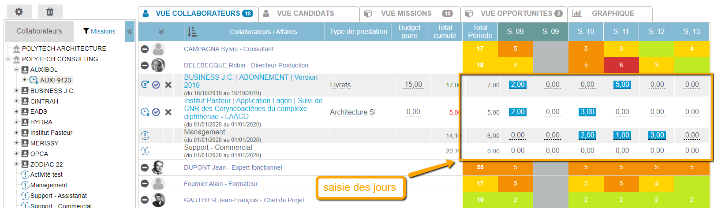Collapse the AUXIBOL tree node
This screenshot has height=208, width=714.
[x=16, y=70]
